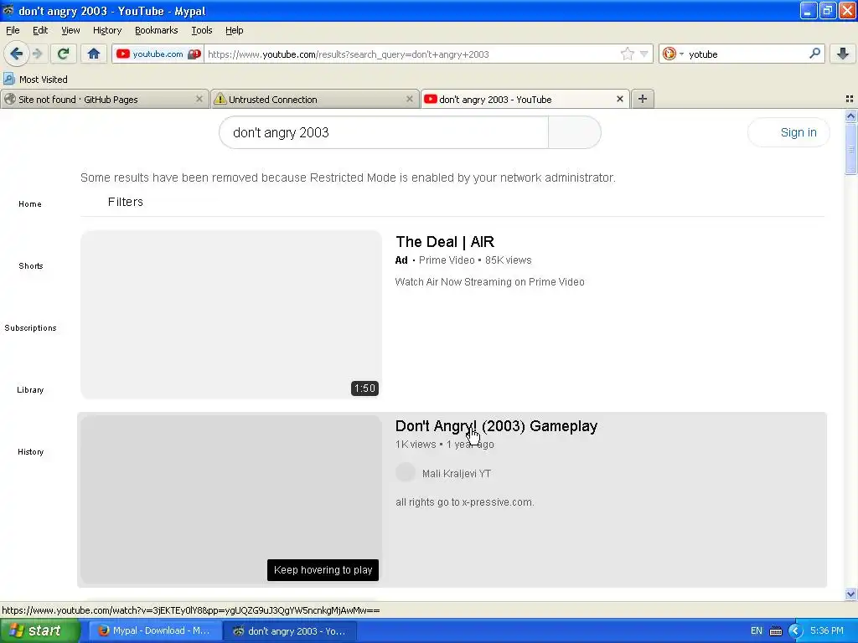
Task: Open Don't Angry! (2003) Gameplay title
Action: point(496,426)
